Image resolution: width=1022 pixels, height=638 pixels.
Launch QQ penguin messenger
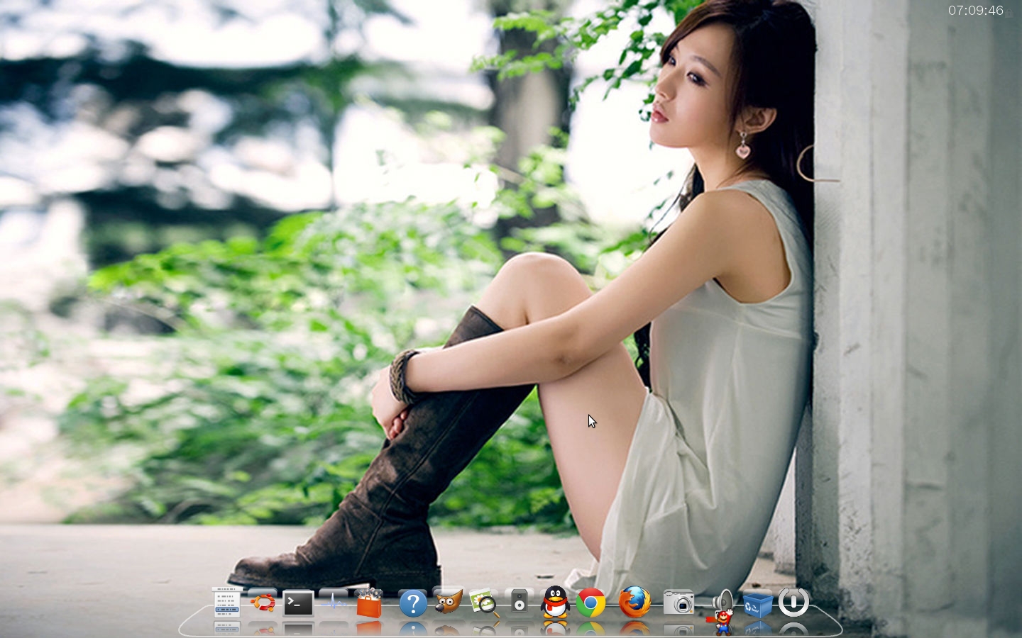[555, 603]
